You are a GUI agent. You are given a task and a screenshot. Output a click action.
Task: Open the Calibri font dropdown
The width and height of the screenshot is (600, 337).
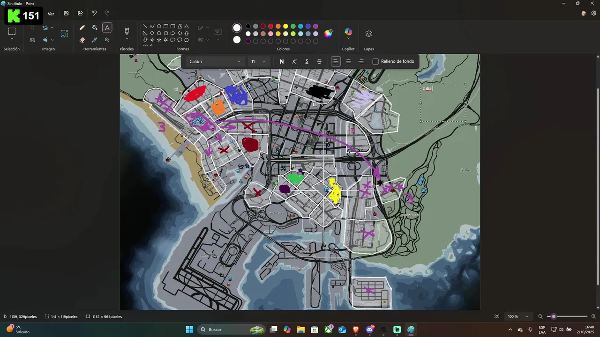[215, 61]
